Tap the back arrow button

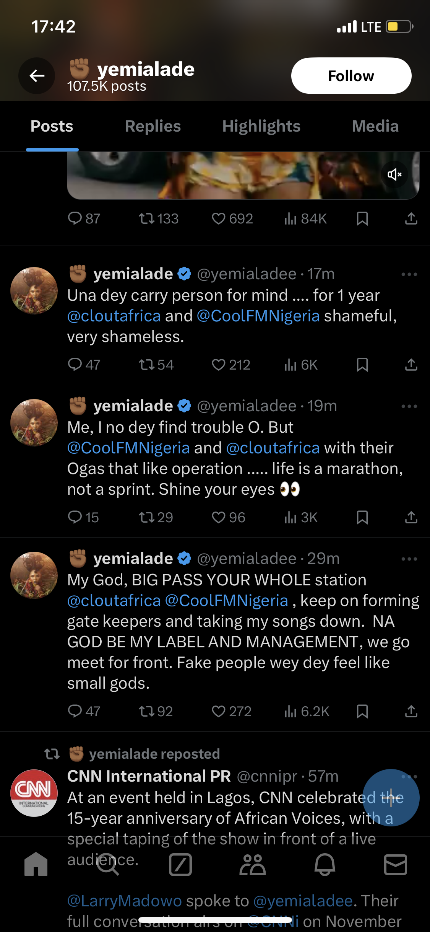click(x=37, y=76)
